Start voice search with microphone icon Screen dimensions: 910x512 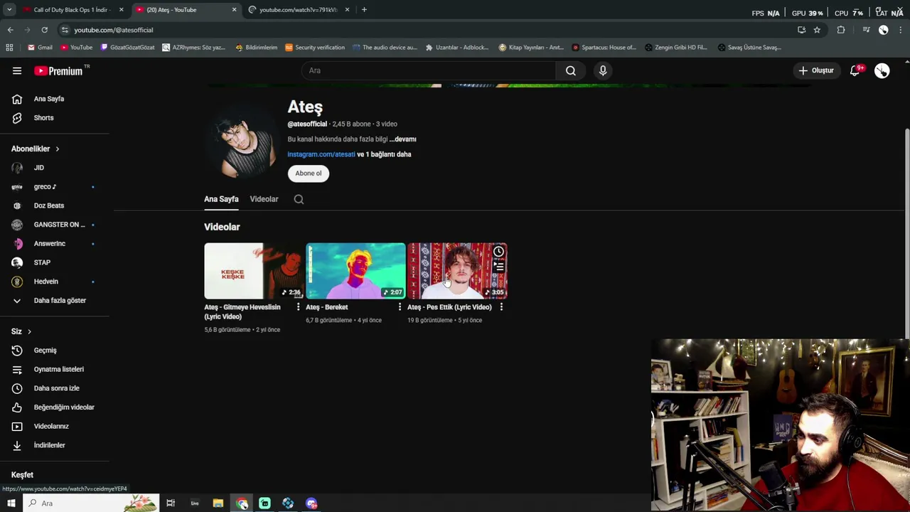tap(603, 70)
